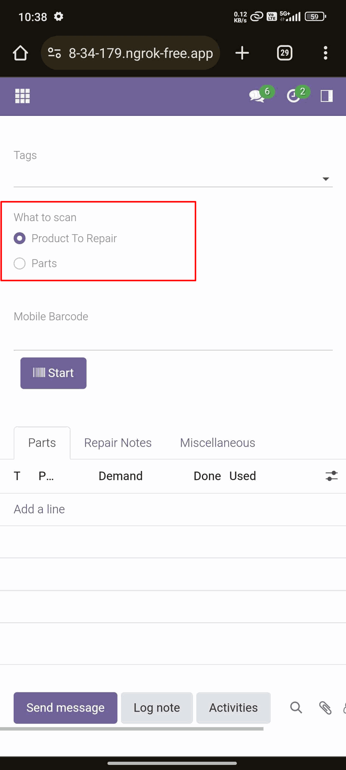Viewport: 346px width, 770px height.
Task: Switch to the Miscellaneous tab
Action: 217,443
